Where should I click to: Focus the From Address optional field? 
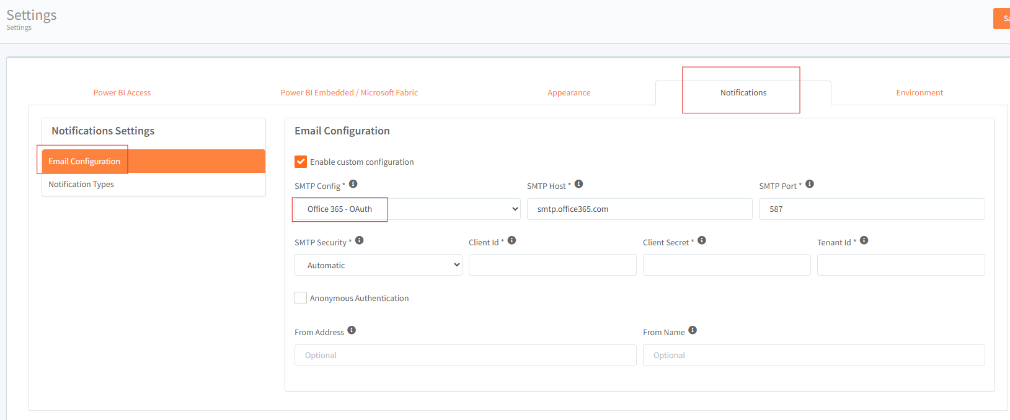click(465, 356)
